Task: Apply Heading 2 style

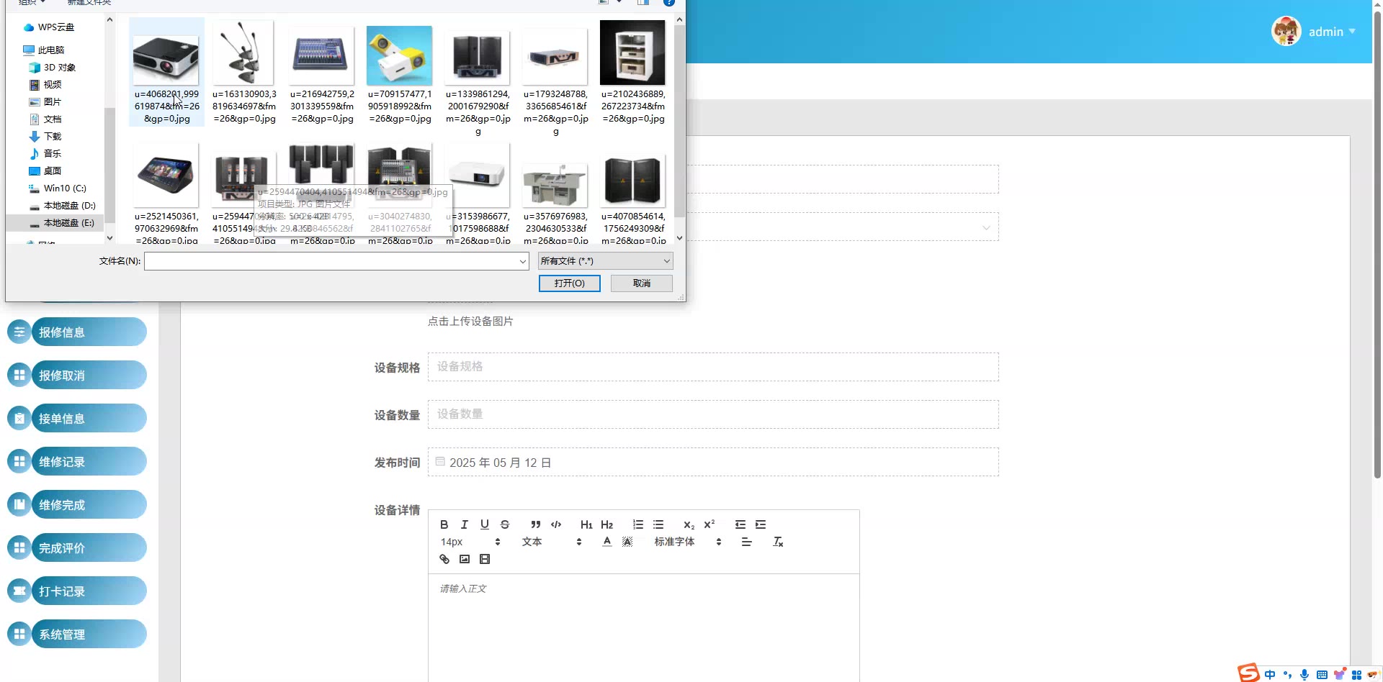Action: click(x=607, y=524)
